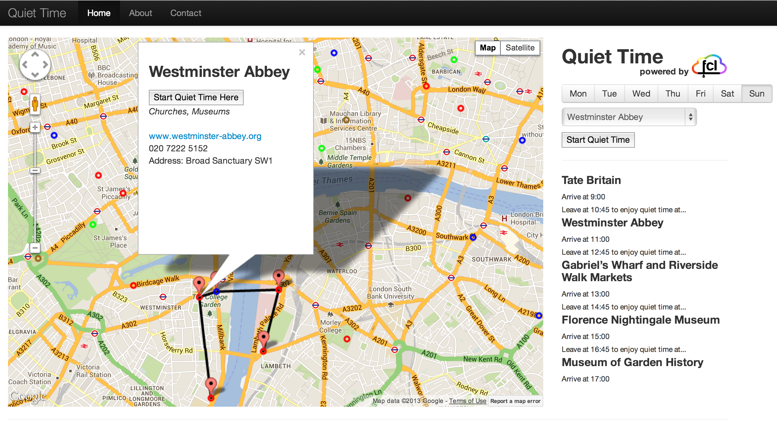Go to the Contact nav item
Viewport: 777px width, 427px height.
coord(185,13)
